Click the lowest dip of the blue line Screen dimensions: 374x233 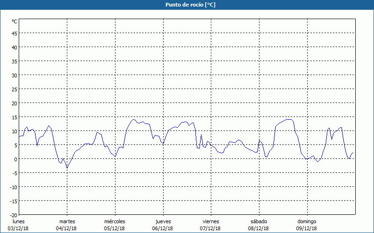[67, 168]
